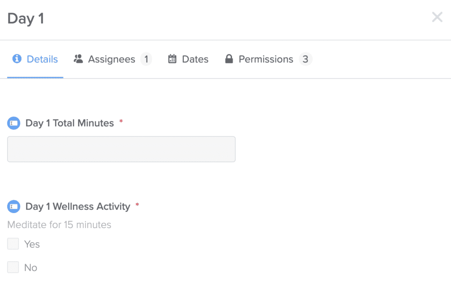
Task: Close the Day 1 dialog
Action: 437,17
